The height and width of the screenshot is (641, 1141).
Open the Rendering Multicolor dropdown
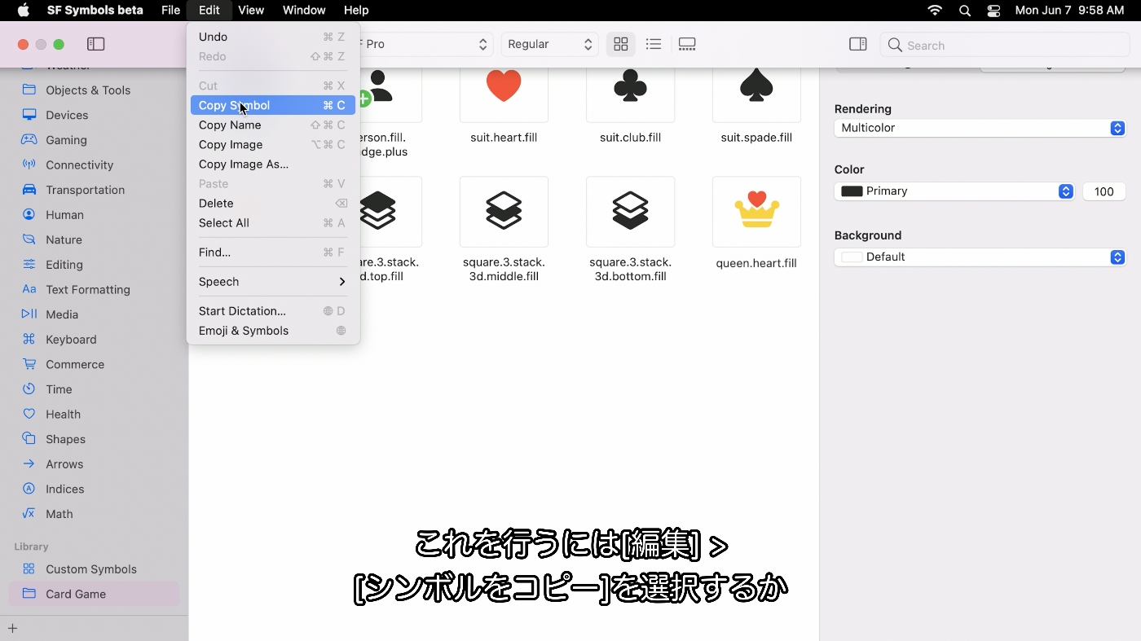tap(980, 128)
